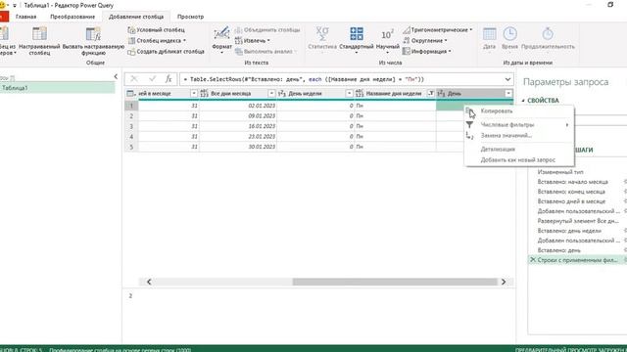627x352 pixels.
Task: Click the fx function icon
Action: tap(169, 79)
